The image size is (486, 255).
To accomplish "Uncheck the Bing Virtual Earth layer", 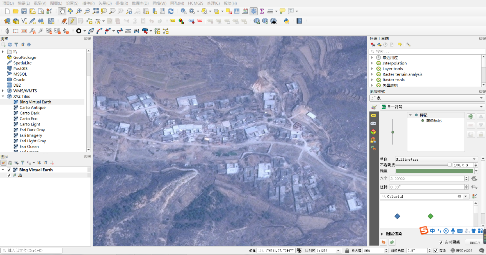I will [x=9, y=169].
